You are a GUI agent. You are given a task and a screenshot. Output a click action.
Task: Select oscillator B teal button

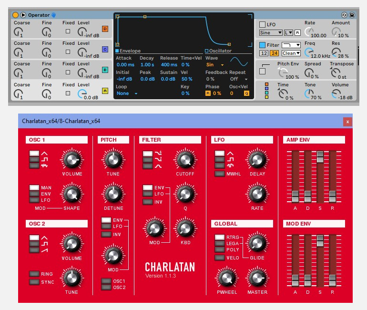pyautogui.click(x=105, y=70)
